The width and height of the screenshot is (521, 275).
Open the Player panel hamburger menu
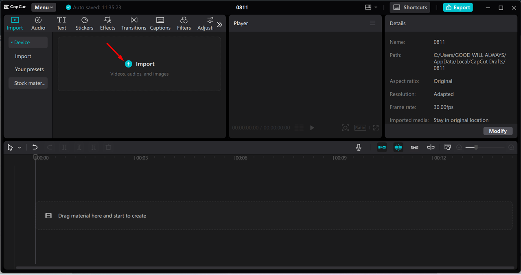372,23
